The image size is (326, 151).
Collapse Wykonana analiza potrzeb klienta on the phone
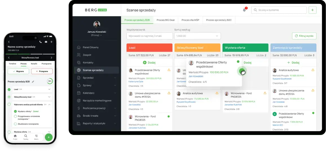click(x=49, y=105)
